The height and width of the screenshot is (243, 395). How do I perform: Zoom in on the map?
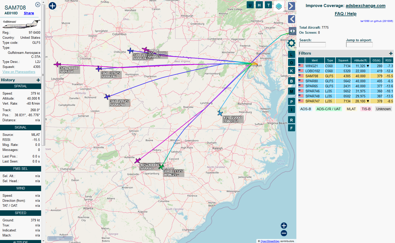[284, 226]
